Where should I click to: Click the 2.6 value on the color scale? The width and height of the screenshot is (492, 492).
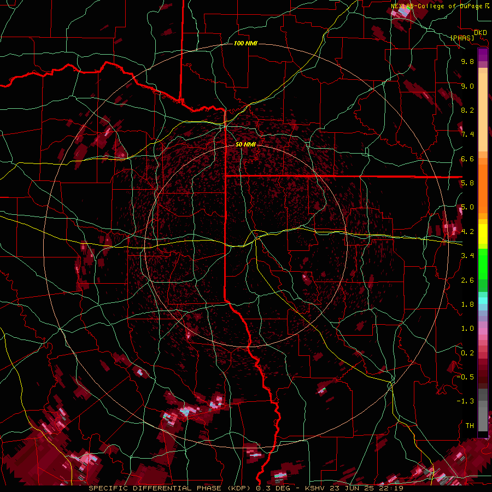coord(467,280)
